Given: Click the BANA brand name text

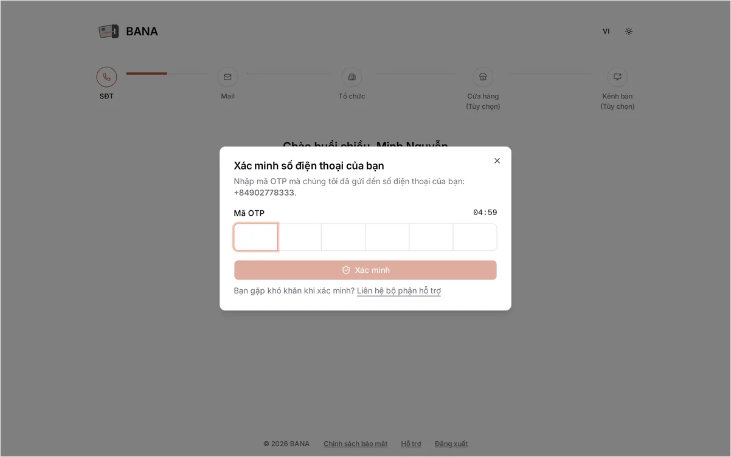Looking at the screenshot, I should pyautogui.click(x=142, y=32).
